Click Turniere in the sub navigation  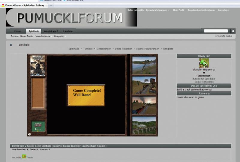(14, 36)
